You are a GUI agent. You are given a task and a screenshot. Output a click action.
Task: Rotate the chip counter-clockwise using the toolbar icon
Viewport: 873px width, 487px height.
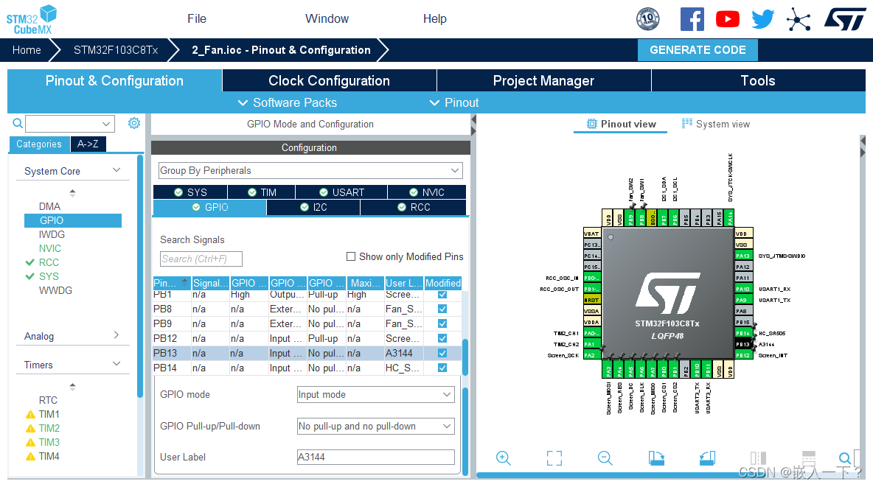pos(707,458)
